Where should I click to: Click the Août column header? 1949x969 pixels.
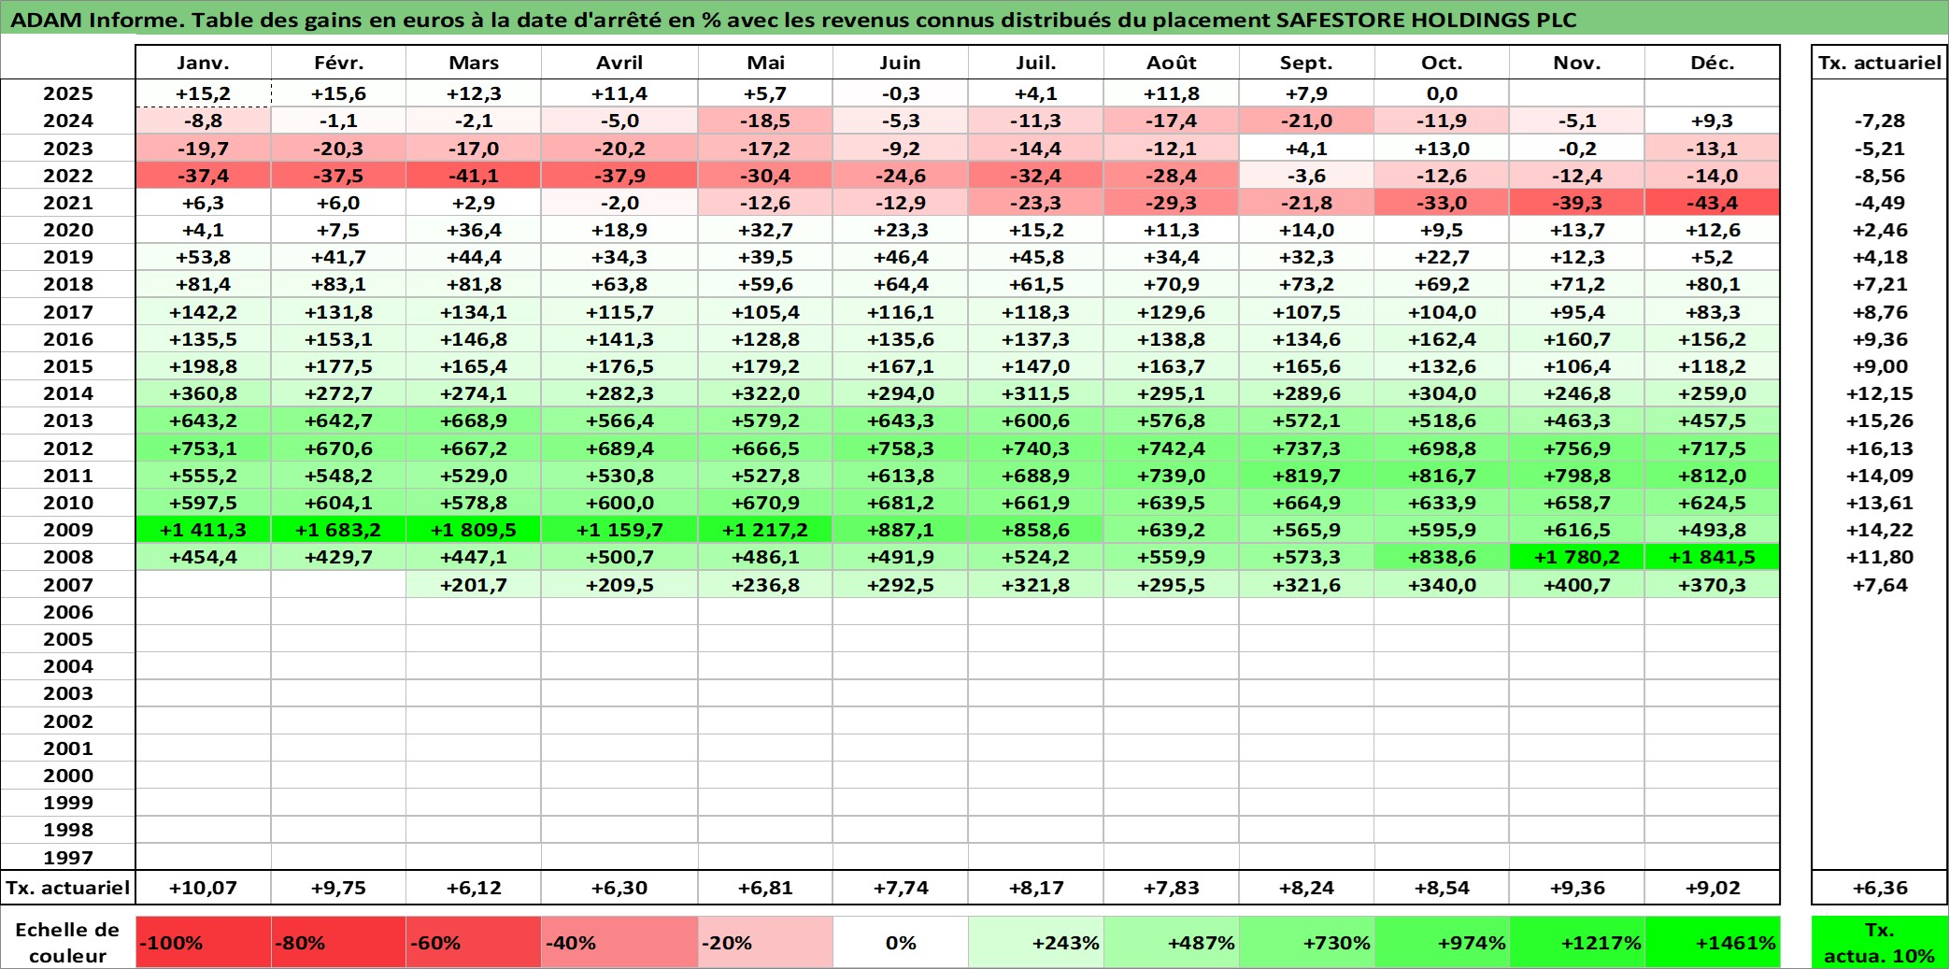(1172, 63)
